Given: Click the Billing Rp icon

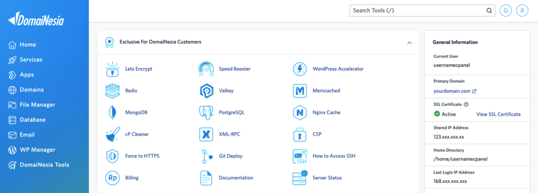Looking at the screenshot, I should point(112,178).
